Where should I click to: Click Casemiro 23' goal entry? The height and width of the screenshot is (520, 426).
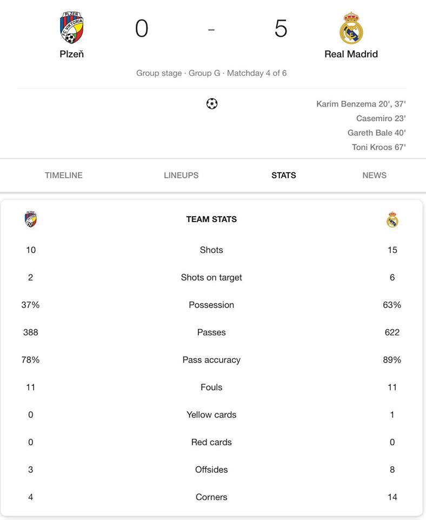coord(381,119)
